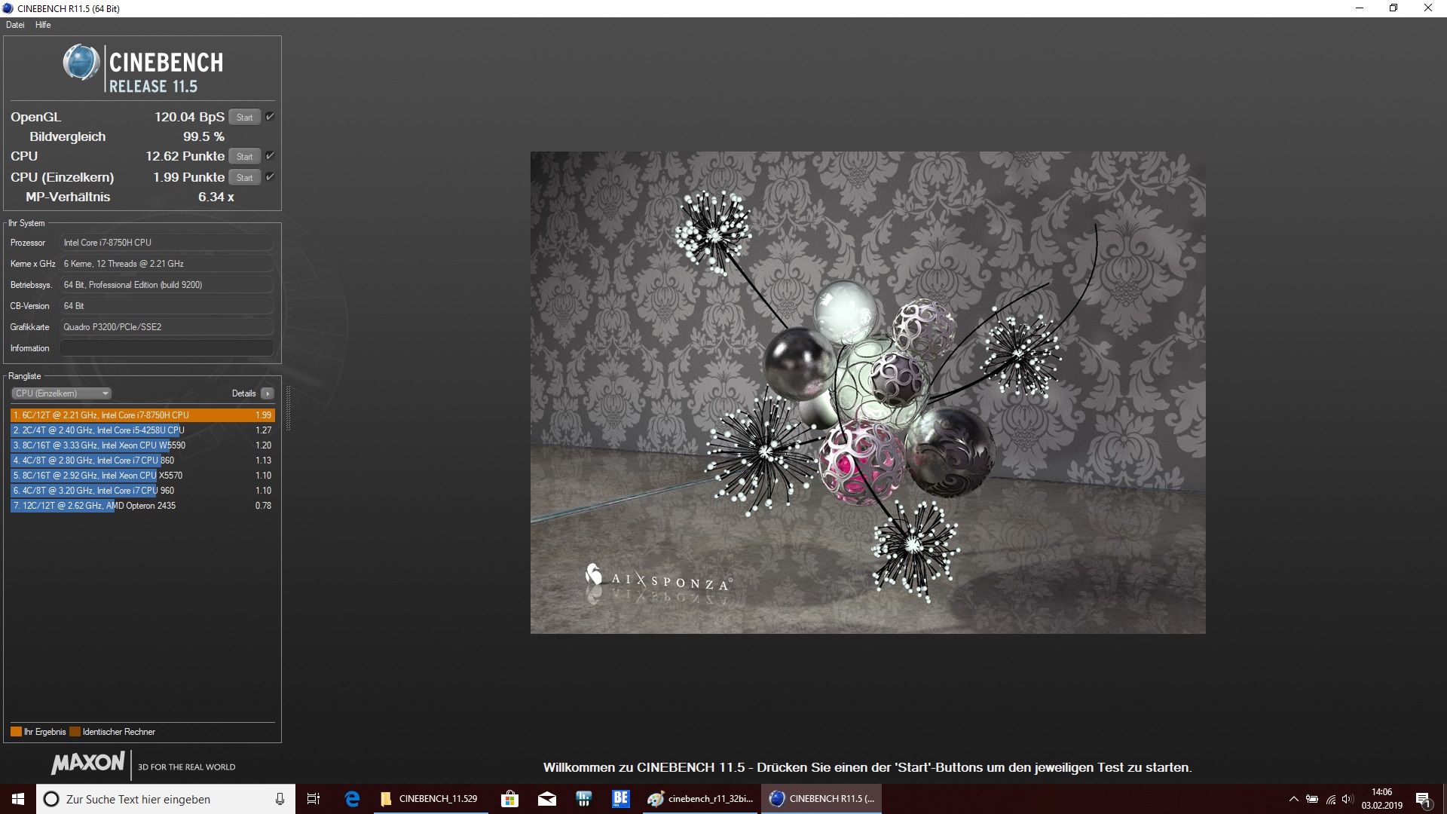Toggle the CPU test checkbox

coord(270,156)
